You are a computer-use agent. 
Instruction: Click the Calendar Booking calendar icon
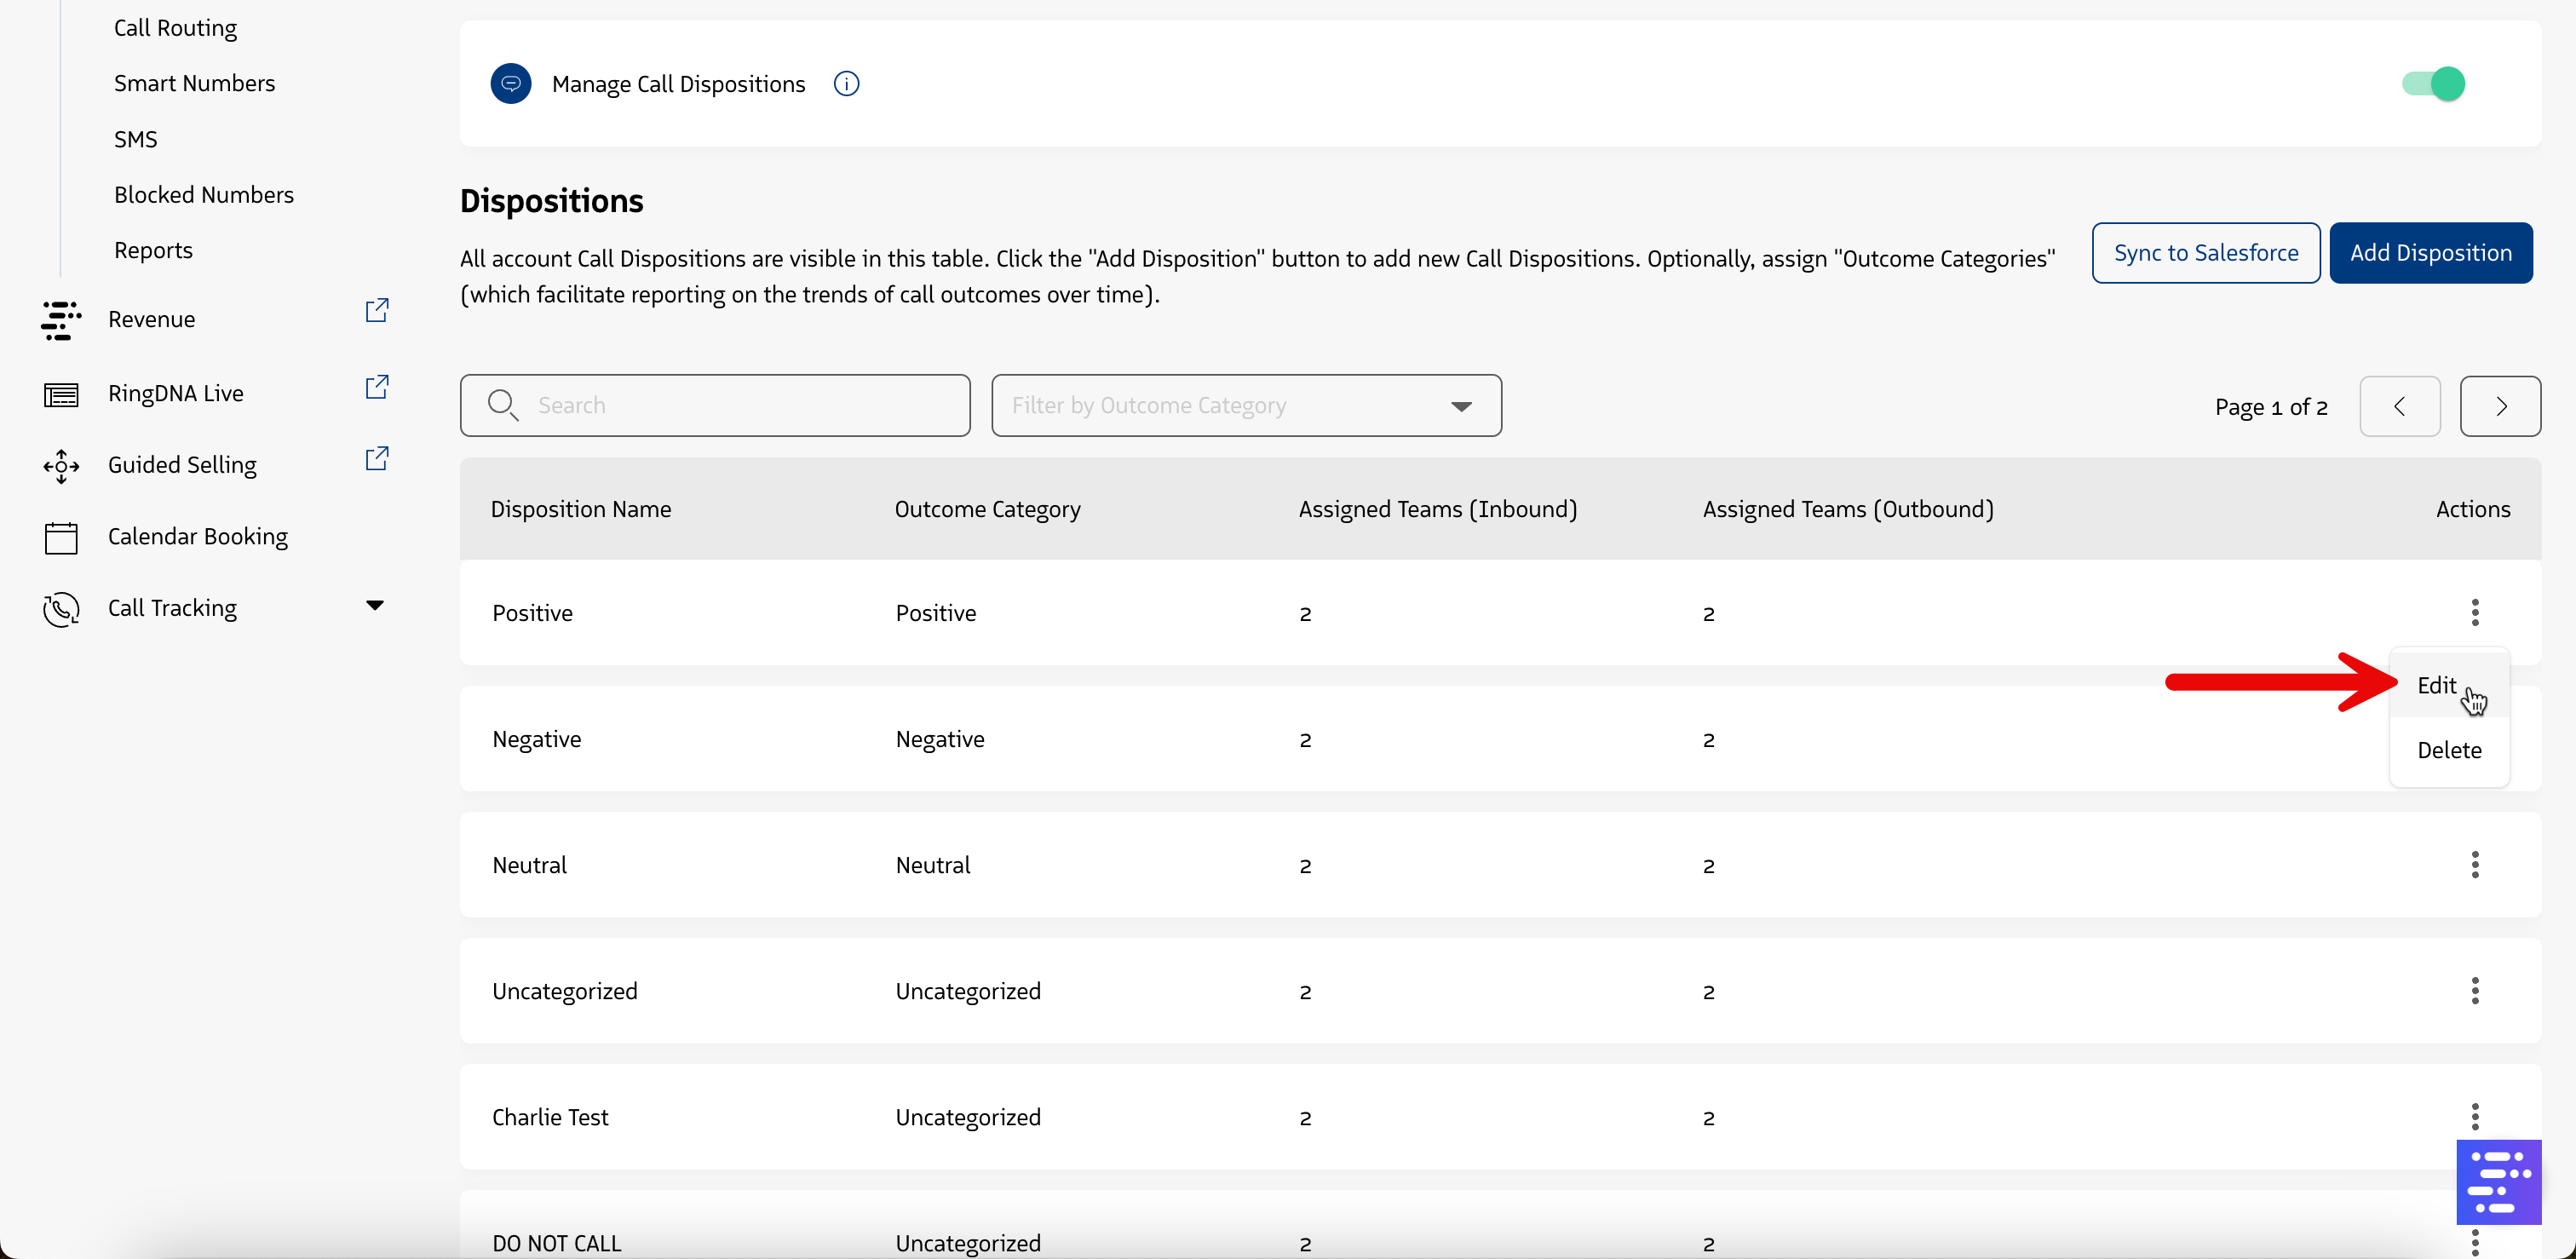coord(61,537)
